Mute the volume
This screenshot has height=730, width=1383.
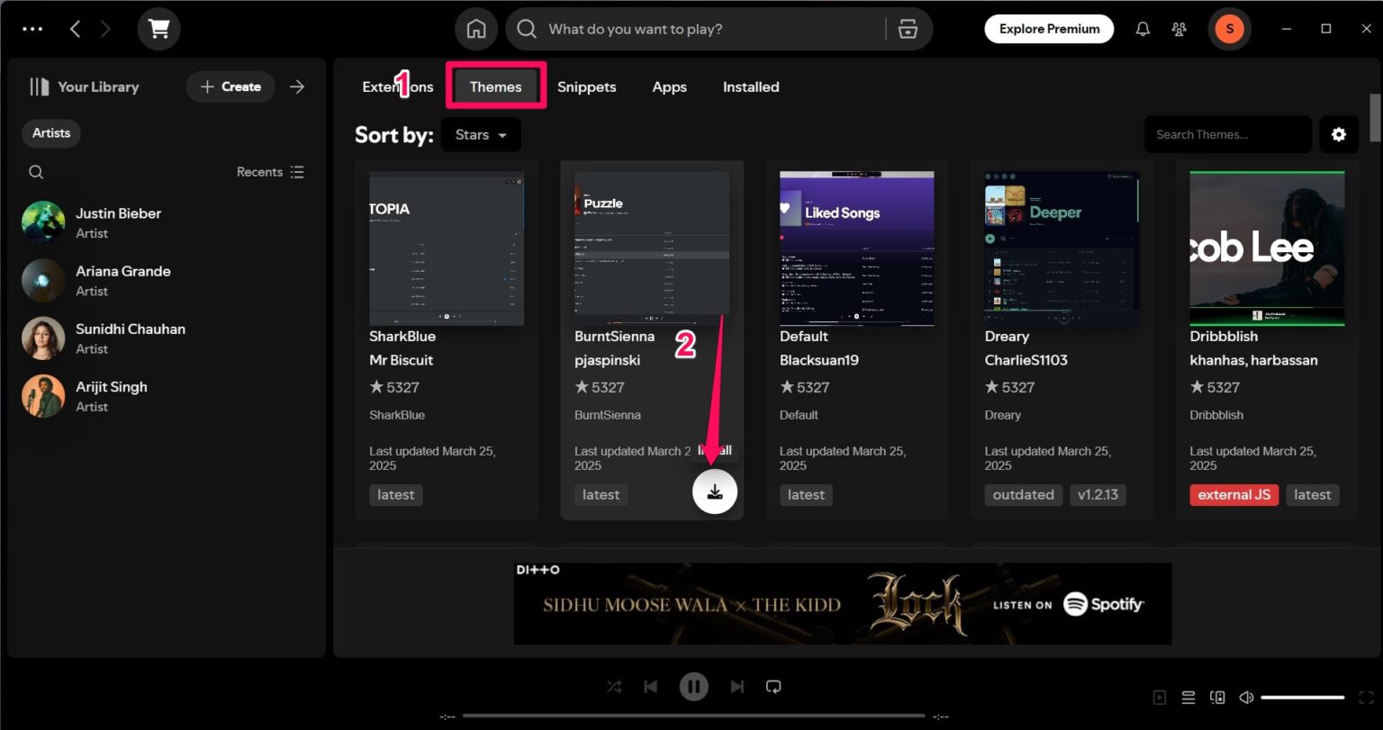pos(1246,697)
